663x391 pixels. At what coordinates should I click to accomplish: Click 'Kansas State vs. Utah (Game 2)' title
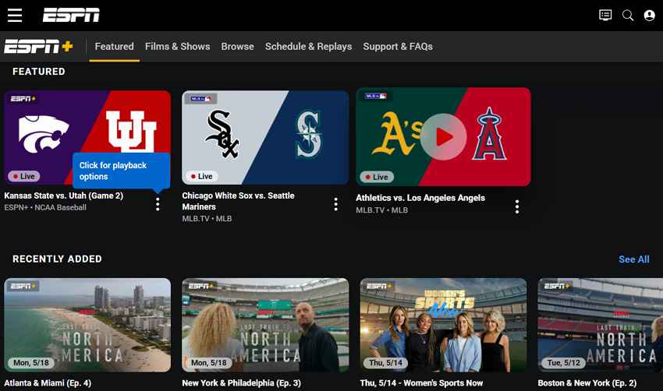pyautogui.click(x=64, y=195)
